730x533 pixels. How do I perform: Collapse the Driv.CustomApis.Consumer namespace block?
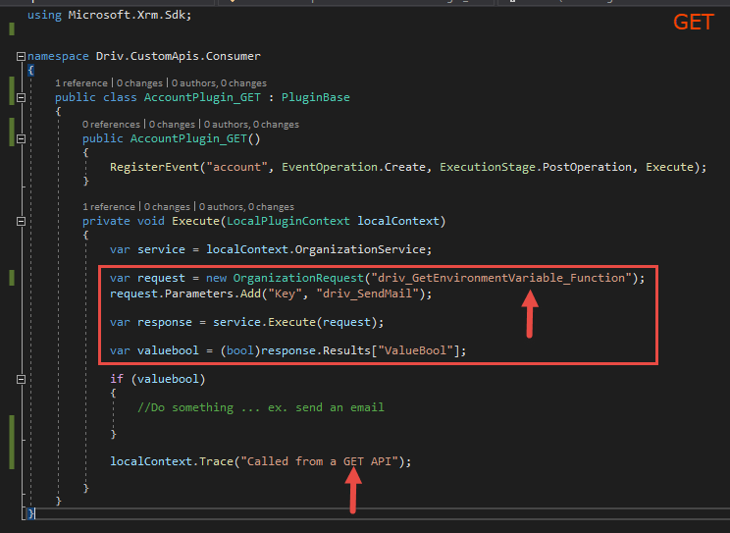point(21,56)
